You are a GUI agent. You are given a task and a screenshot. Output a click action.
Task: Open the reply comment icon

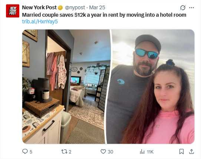(25, 152)
